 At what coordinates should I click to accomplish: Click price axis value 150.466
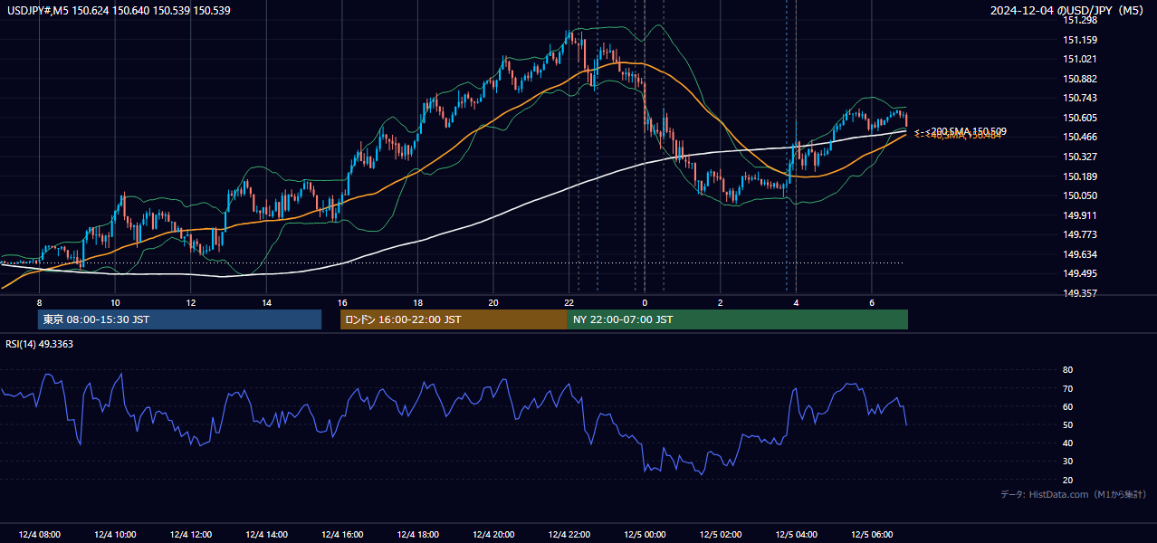[x=1079, y=137]
